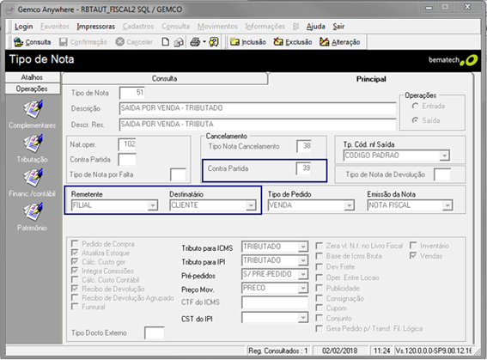Open the Financ./contábil sidebar icon
This screenshot has width=487, height=360.
[33, 177]
